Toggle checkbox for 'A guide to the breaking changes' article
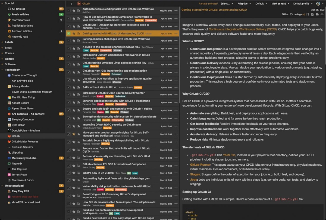 (69, 49)
